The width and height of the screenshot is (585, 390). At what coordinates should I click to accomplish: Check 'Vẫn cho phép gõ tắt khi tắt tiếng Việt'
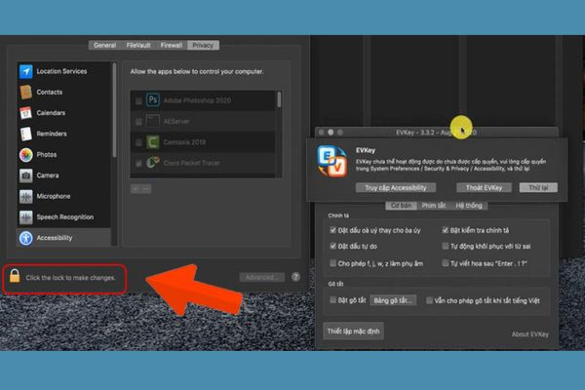click(429, 300)
